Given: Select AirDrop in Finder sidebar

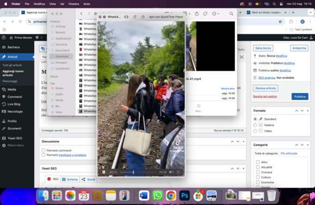Looking at the screenshot, I should pyautogui.click(x=61, y=26).
